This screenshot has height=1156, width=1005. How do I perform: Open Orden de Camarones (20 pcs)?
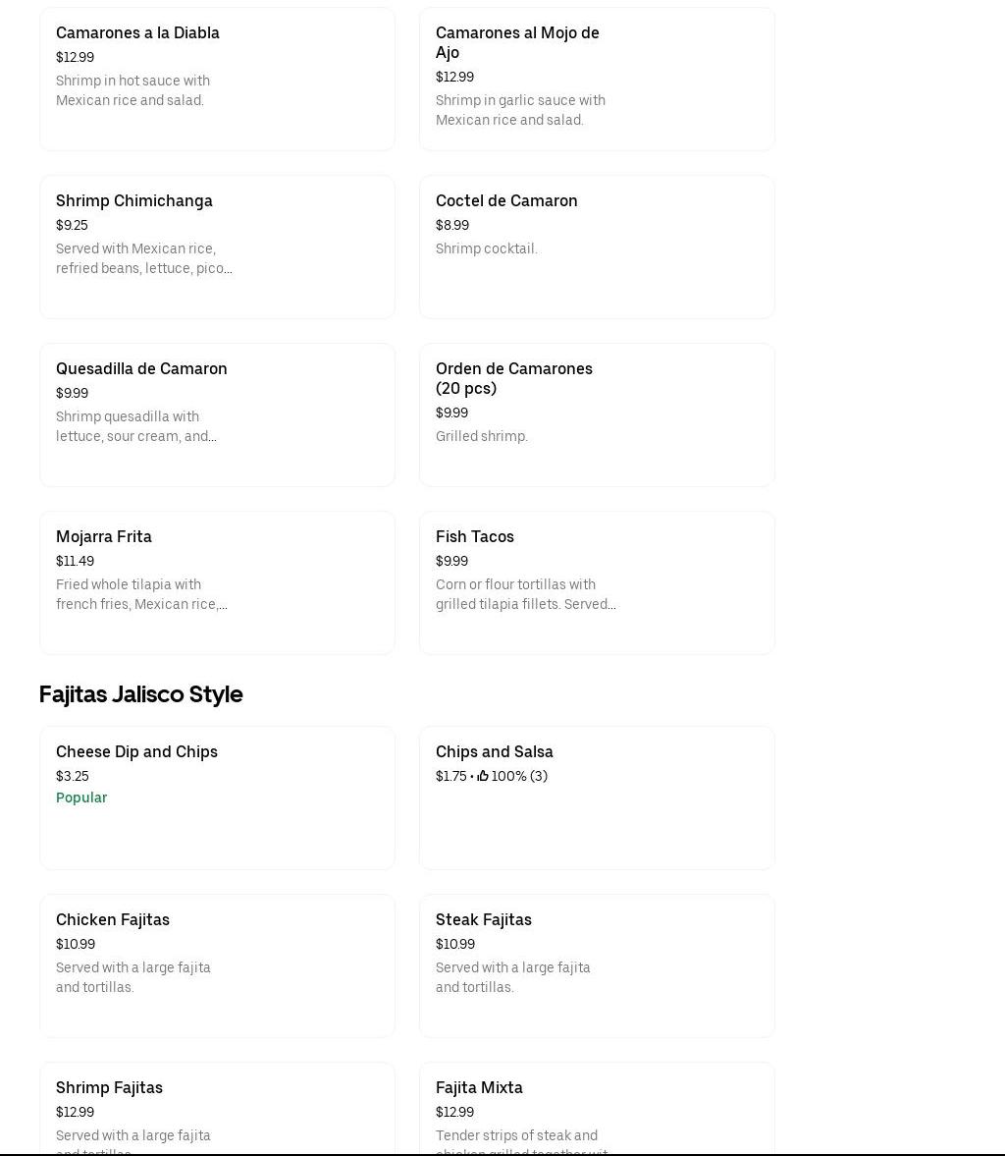pyautogui.click(x=597, y=414)
